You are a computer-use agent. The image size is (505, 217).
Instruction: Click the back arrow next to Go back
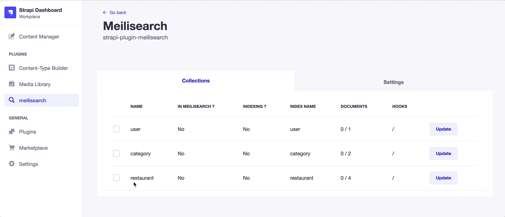click(105, 12)
